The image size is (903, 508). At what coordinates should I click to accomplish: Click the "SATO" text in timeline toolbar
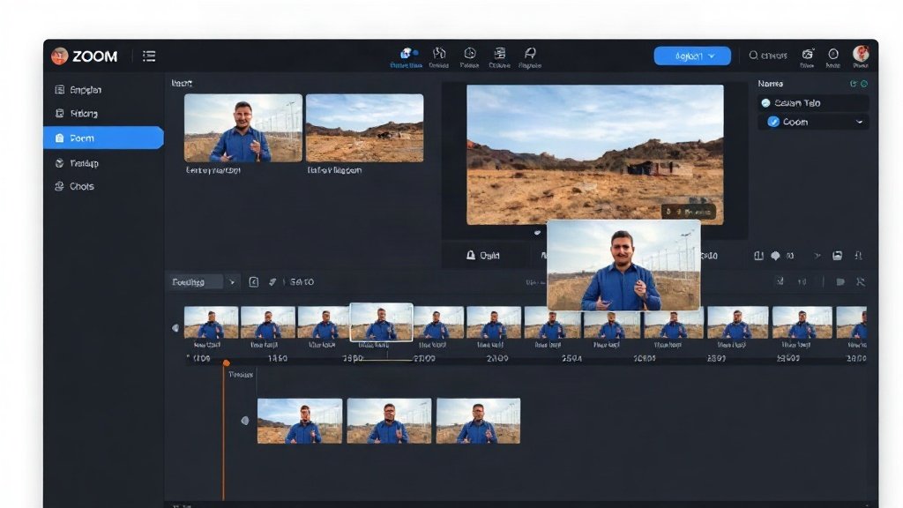pyautogui.click(x=302, y=281)
